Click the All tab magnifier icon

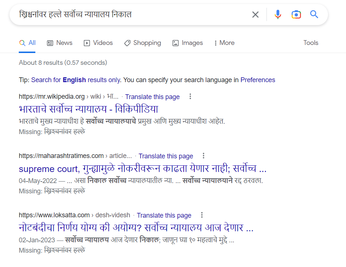pos(22,43)
